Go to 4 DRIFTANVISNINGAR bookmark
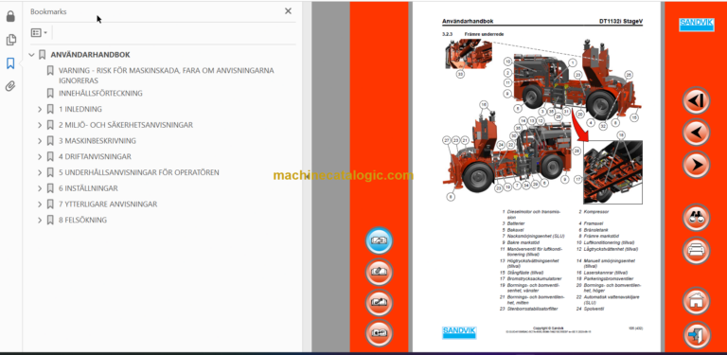727x355 pixels. pos(95,156)
